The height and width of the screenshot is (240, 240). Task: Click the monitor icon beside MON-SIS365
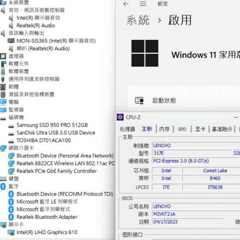pyautogui.click(x=11, y=41)
